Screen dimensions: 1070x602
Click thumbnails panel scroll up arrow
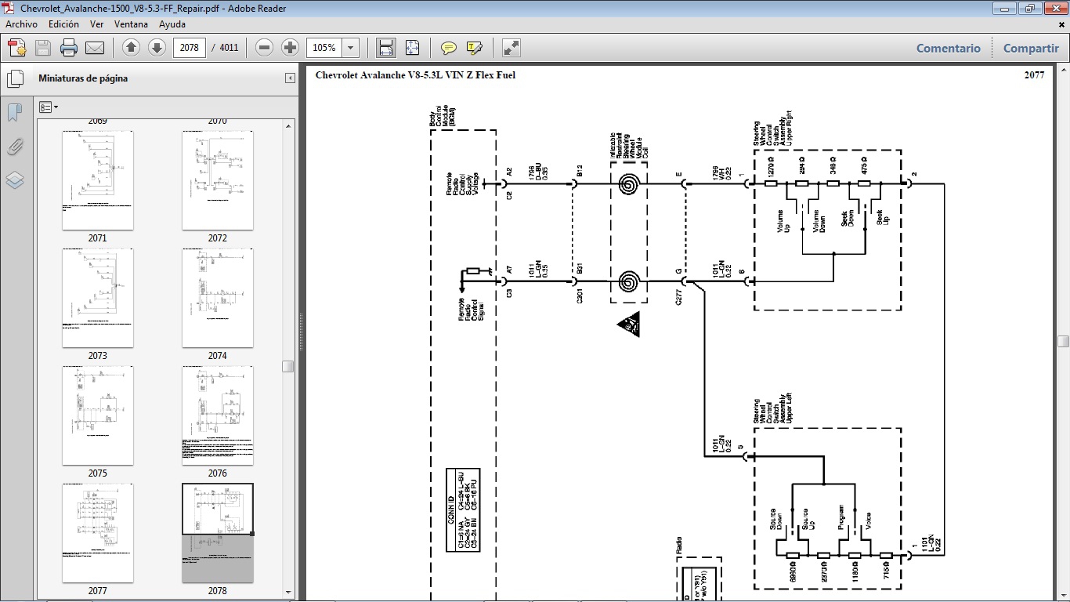click(x=288, y=125)
